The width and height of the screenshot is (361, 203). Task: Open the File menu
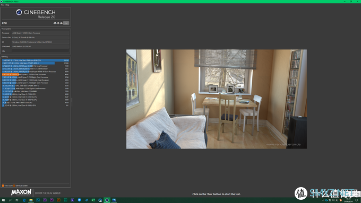[2, 5]
